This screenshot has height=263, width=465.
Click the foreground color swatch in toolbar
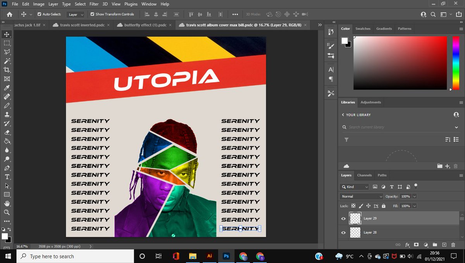pyautogui.click(x=5, y=236)
